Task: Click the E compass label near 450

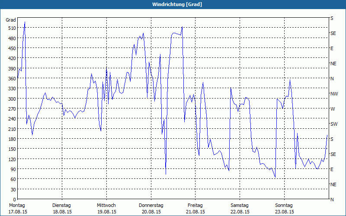Action: (332, 48)
